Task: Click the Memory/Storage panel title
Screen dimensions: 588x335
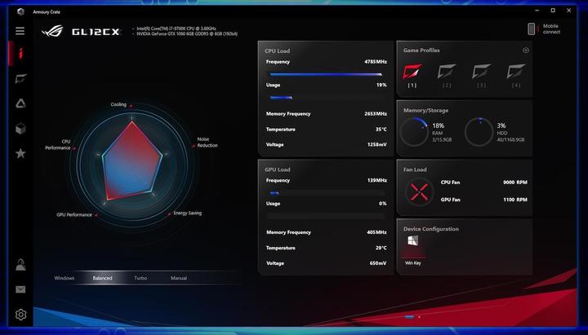Action: 425,110
